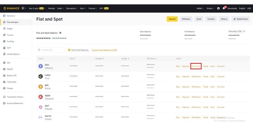The height and width of the screenshot is (126, 253).
Task: Click the Vanilla Options sidebar icon
Action: coord(4,54)
